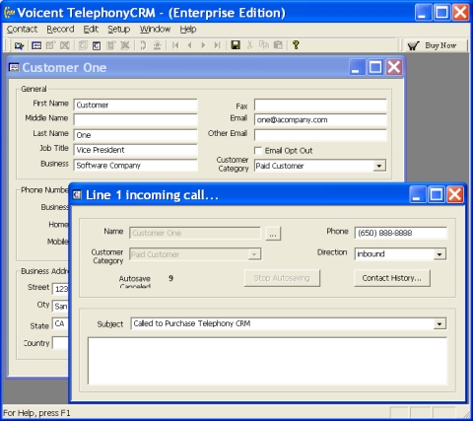Click the Copy toolbar icon
The height and width of the screenshot is (421, 473).
tap(264, 45)
